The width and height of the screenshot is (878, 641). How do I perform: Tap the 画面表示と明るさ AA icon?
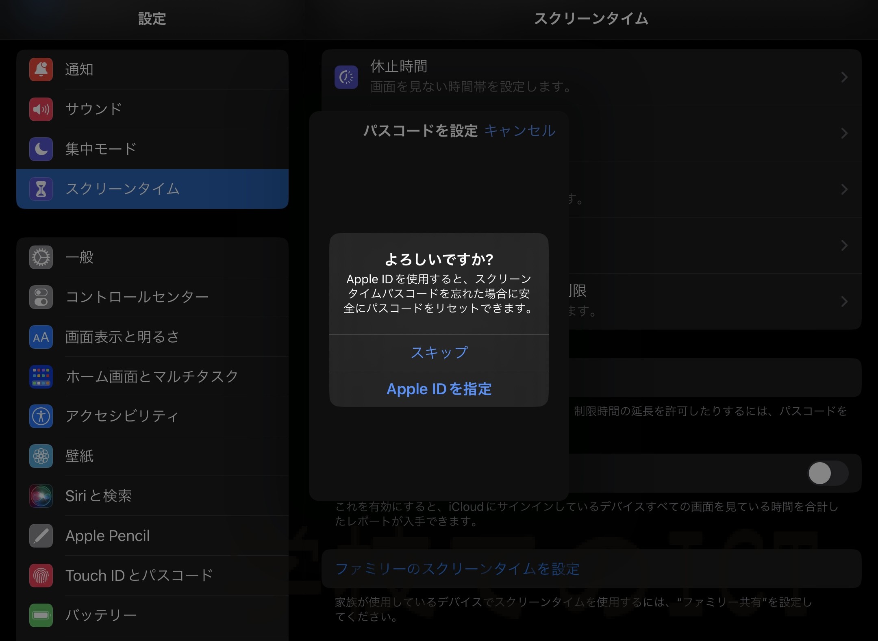(x=41, y=337)
